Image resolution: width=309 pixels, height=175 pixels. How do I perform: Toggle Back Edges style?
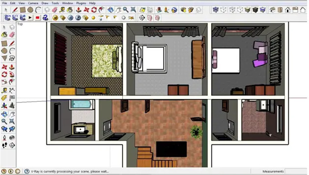click(x=224, y=10)
